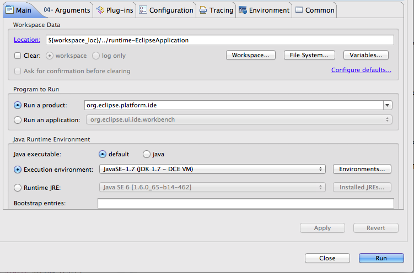414x273 pixels.
Task: Select the Runtime JRE radio button
Action: click(18, 188)
